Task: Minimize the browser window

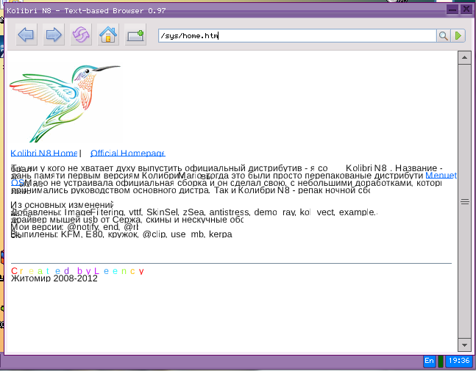Action: [452, 10]
